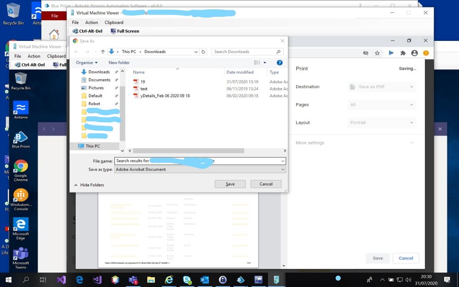Open File Explorer from the taskbar
Screen dimensions: 459x287
(x=151, y=280)
